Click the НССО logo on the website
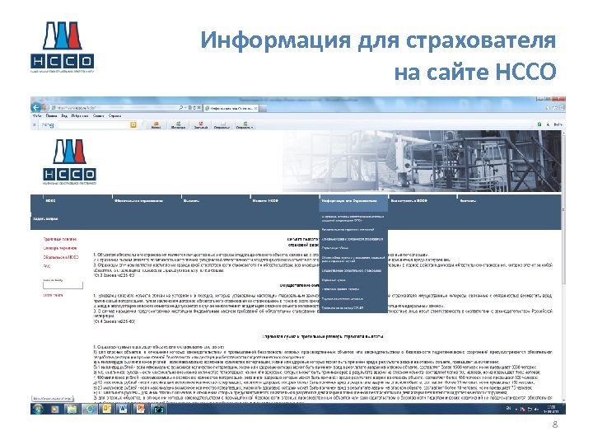This screenshot has width=593, height=445. (69, 162)
